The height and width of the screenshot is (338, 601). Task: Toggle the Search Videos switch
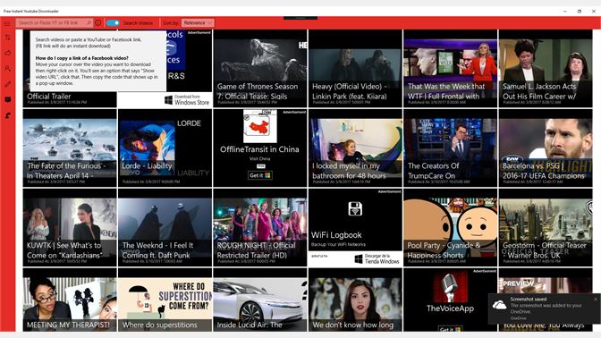pyautogui.click(x=113, y=23)
